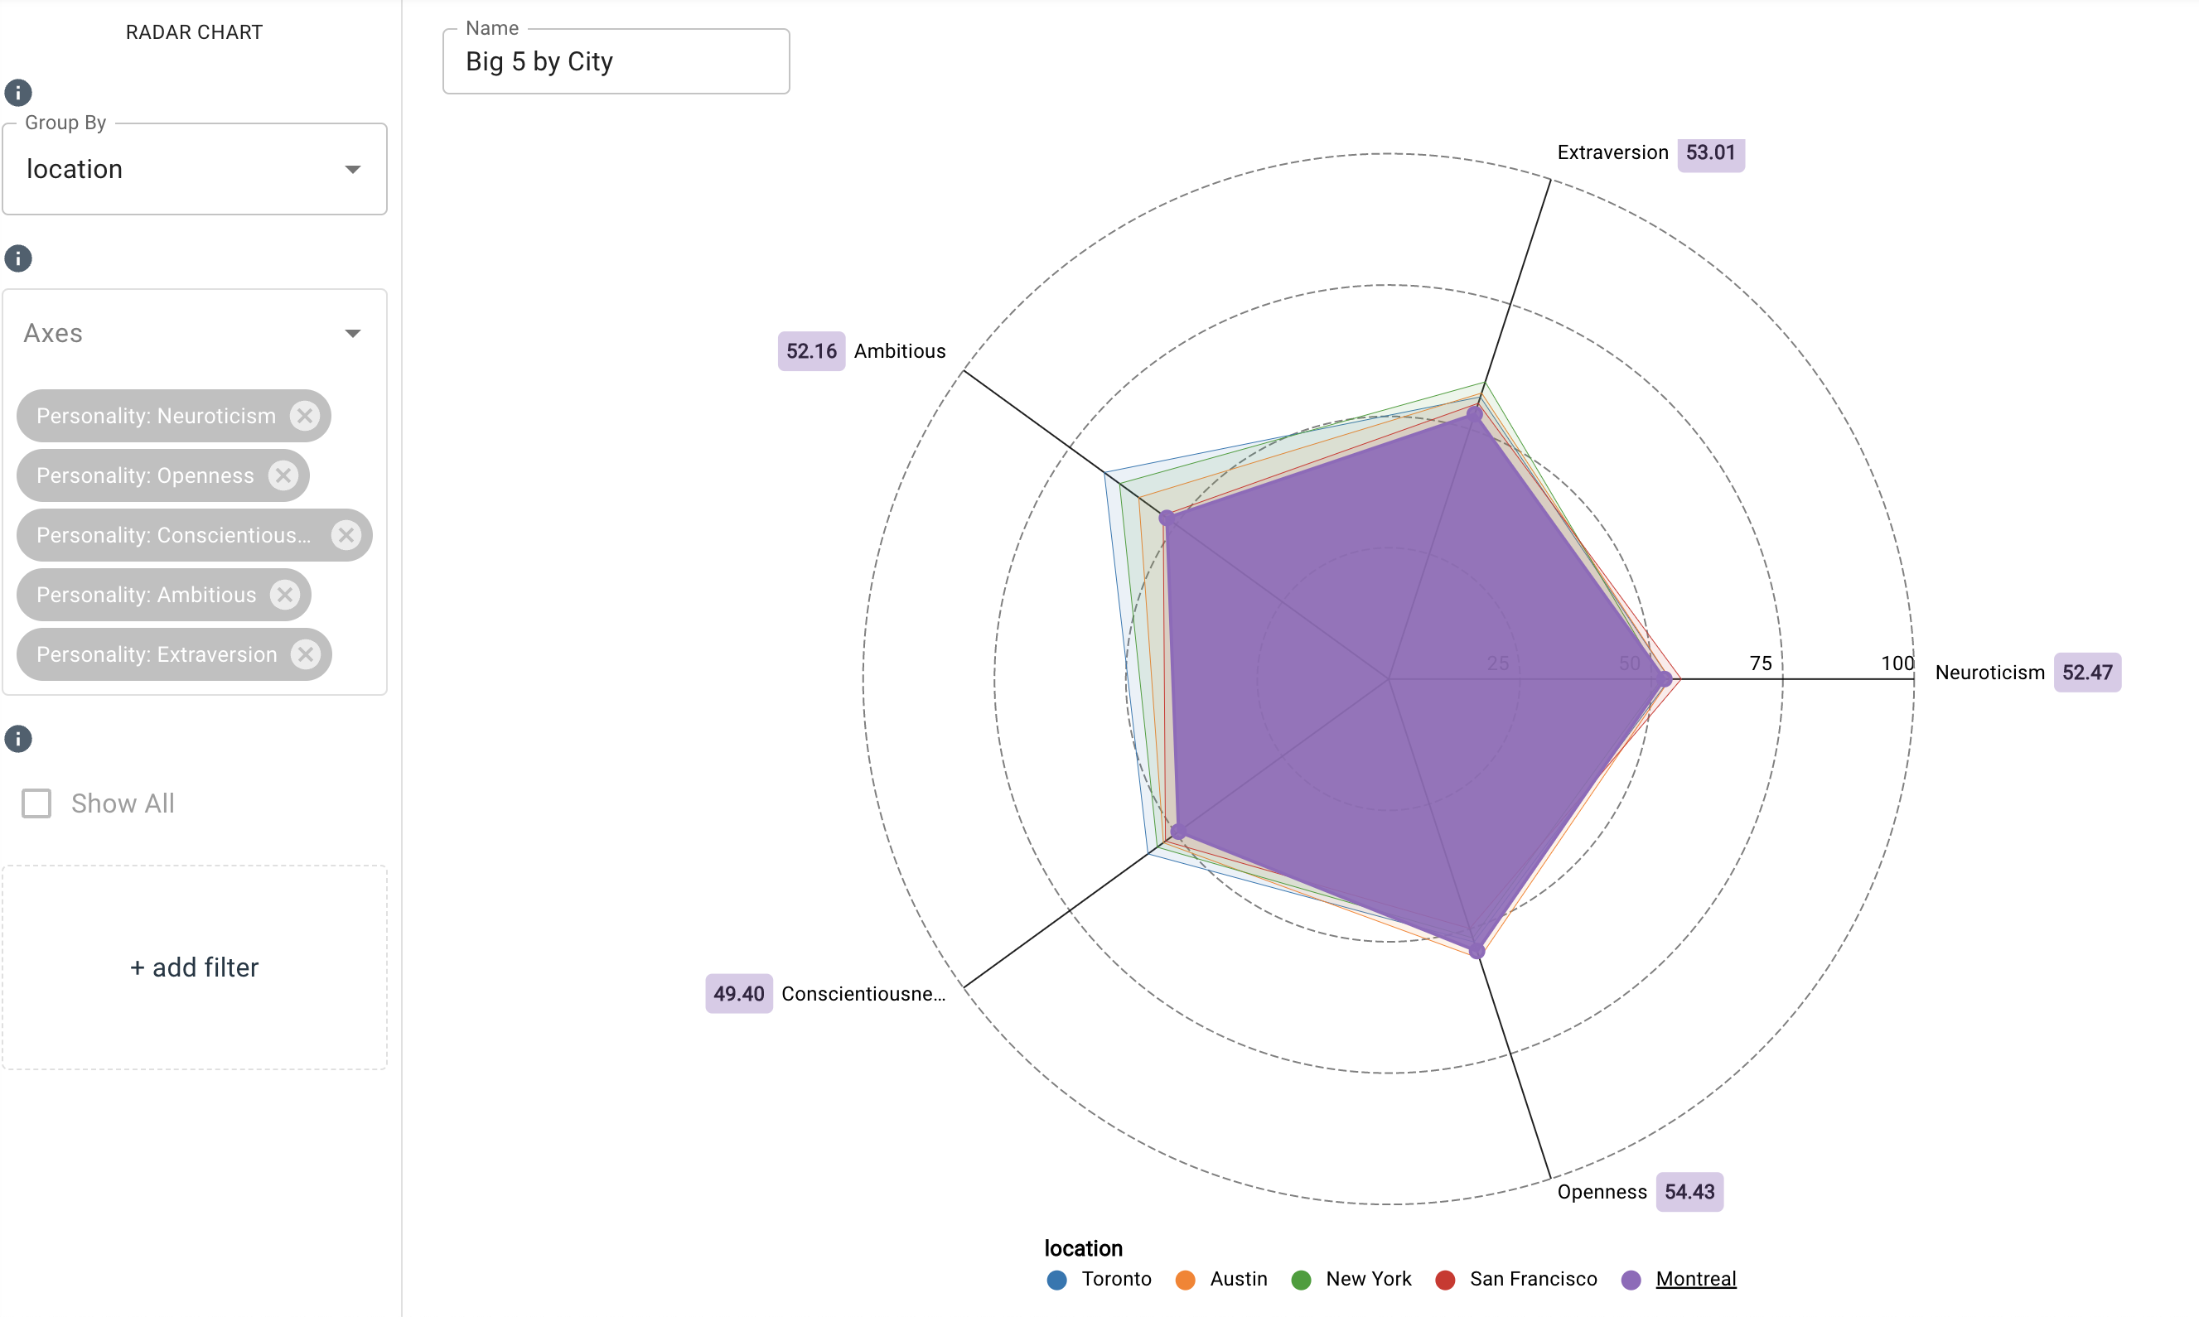The image size is (2199, 1317).
Task: Select Montreal in the location legend
Action: pos(1694,1279)
